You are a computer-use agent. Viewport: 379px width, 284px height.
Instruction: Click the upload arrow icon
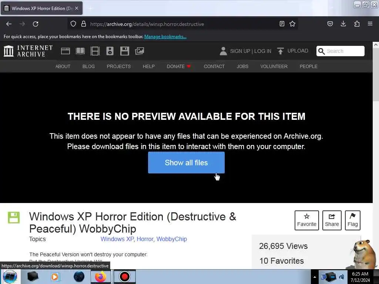click(281, 51)
